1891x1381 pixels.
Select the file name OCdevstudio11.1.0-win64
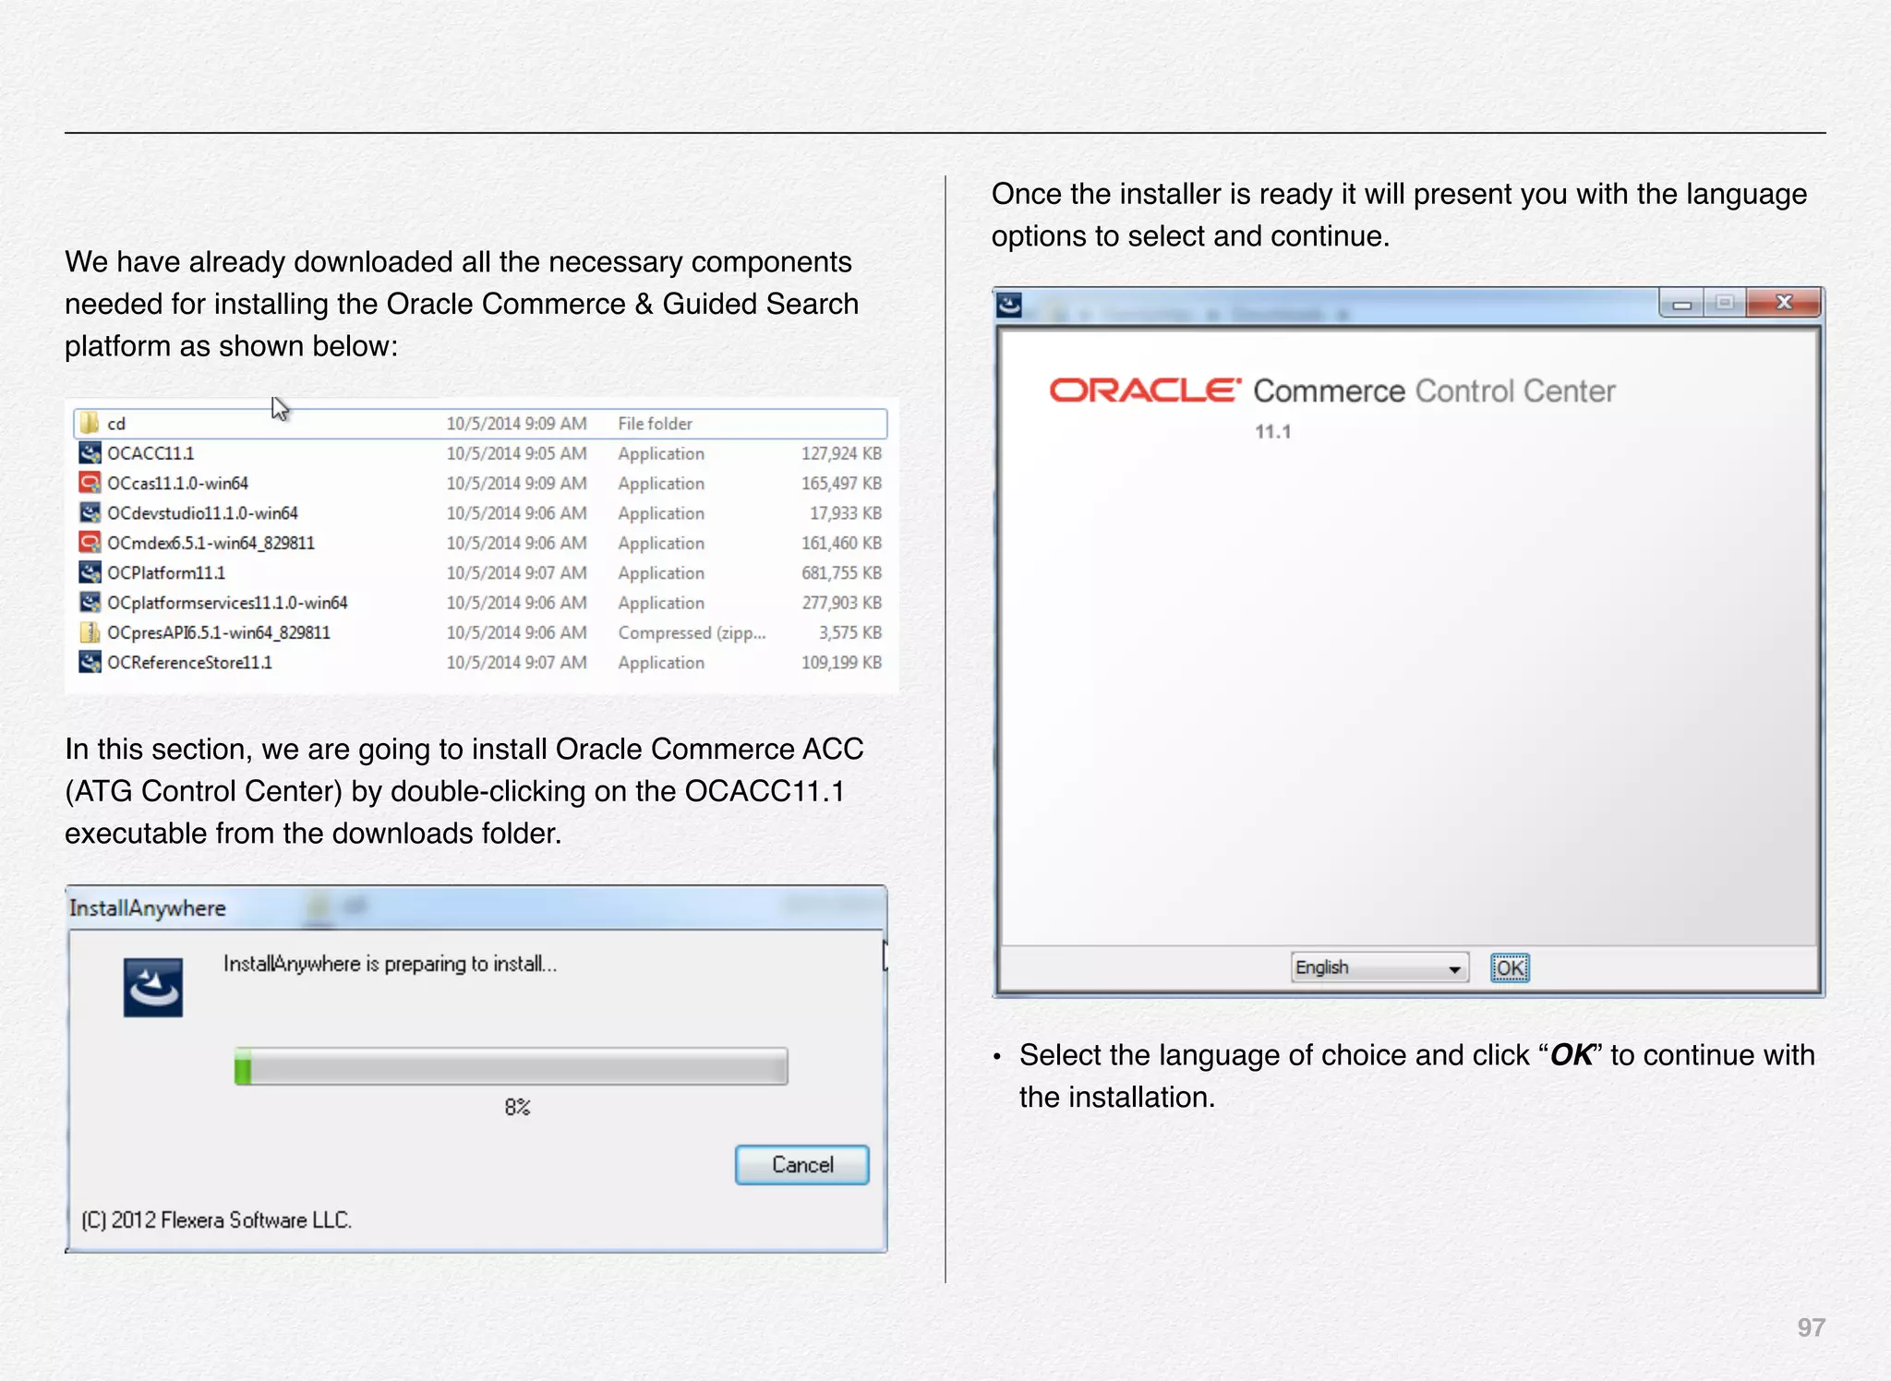coord(202,512)
